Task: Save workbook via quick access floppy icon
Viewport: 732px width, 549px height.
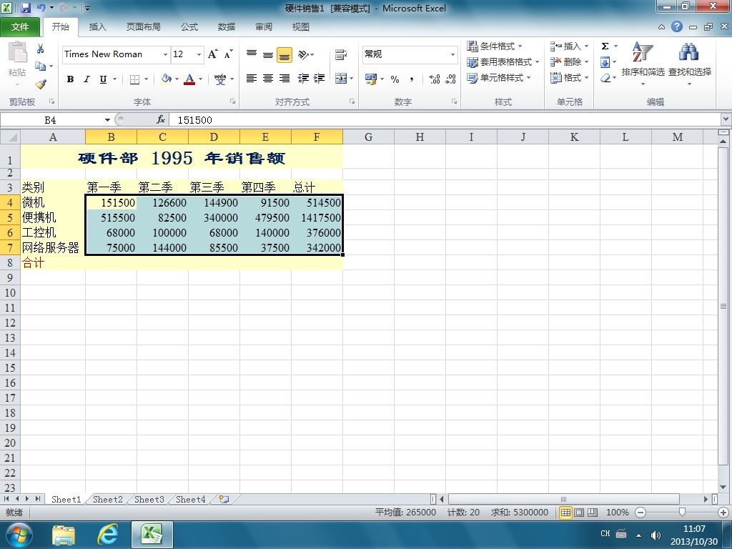Action: 26,8
